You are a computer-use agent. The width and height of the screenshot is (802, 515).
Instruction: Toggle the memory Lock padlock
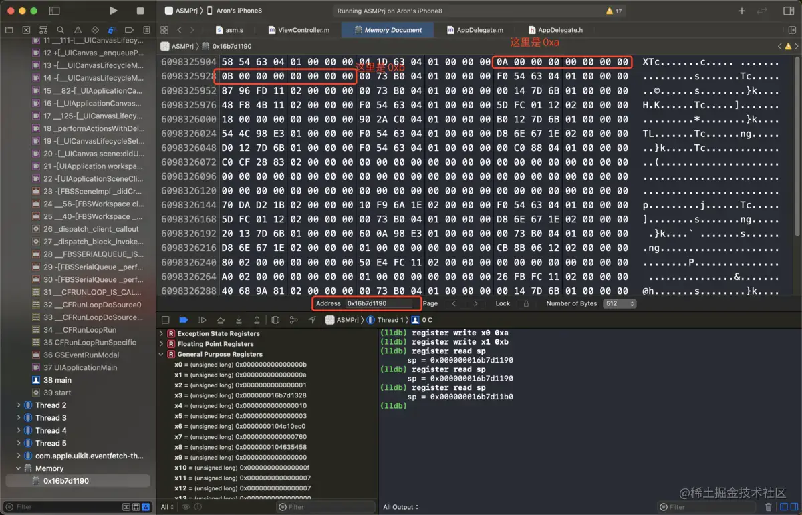(526, 303)
